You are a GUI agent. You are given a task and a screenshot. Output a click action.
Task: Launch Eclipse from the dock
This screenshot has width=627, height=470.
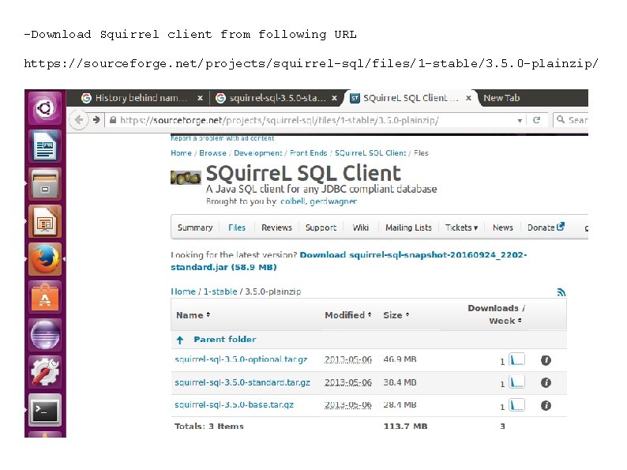[45, 334]
